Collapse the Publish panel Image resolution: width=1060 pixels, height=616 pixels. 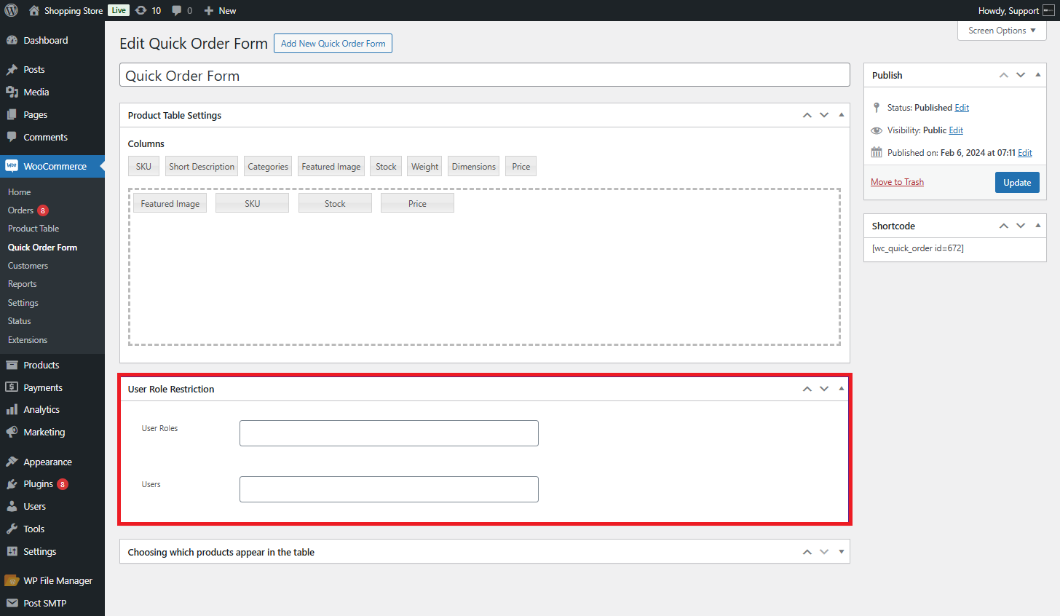[x=1038, y=75]
